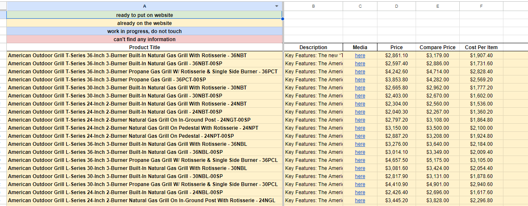Open 'here' media link for 24NGT-00SP grill
The image size is (528, 206).
360,120
